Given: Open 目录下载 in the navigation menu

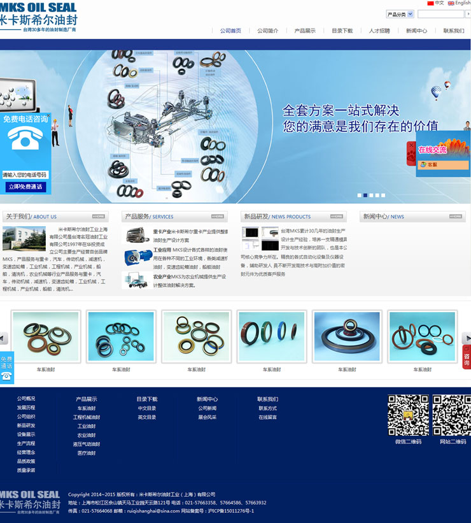Looking at the screenshot, I should click(342, 31).
